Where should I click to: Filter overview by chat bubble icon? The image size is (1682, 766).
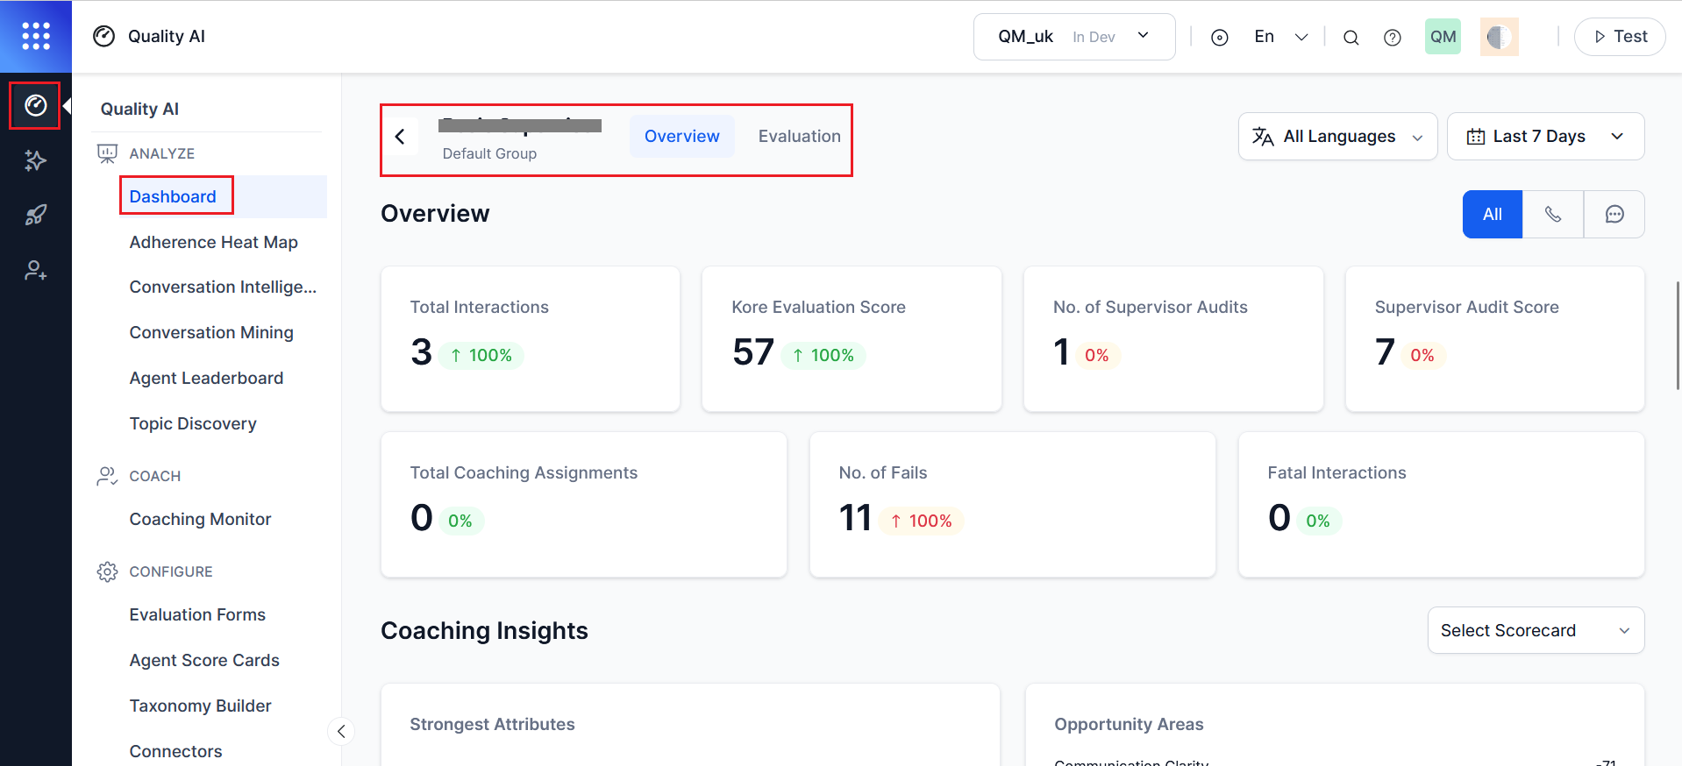click(x=1614, y=214)
